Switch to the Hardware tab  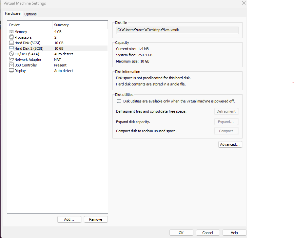[x=13, y=13]
